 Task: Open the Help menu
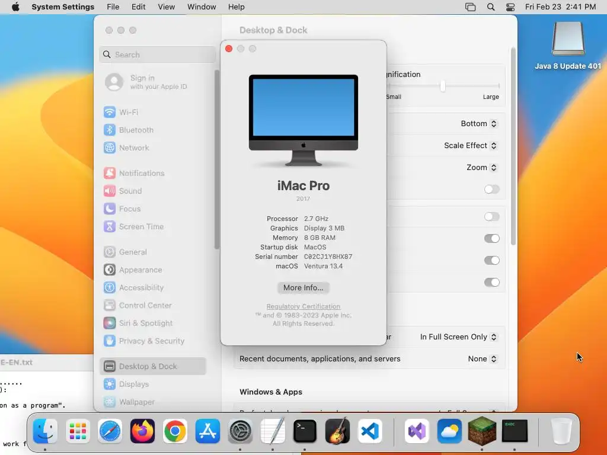tap(236, 7)
